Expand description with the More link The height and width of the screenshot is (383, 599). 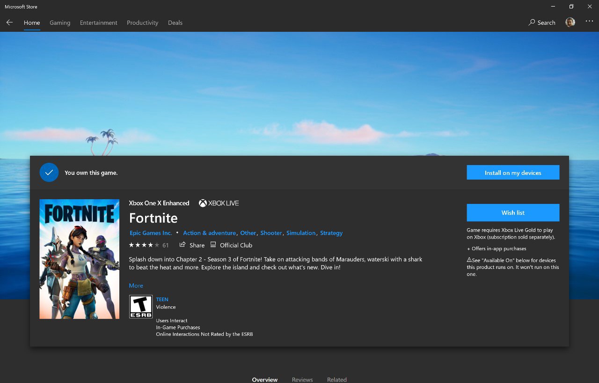tap(136, 286)
